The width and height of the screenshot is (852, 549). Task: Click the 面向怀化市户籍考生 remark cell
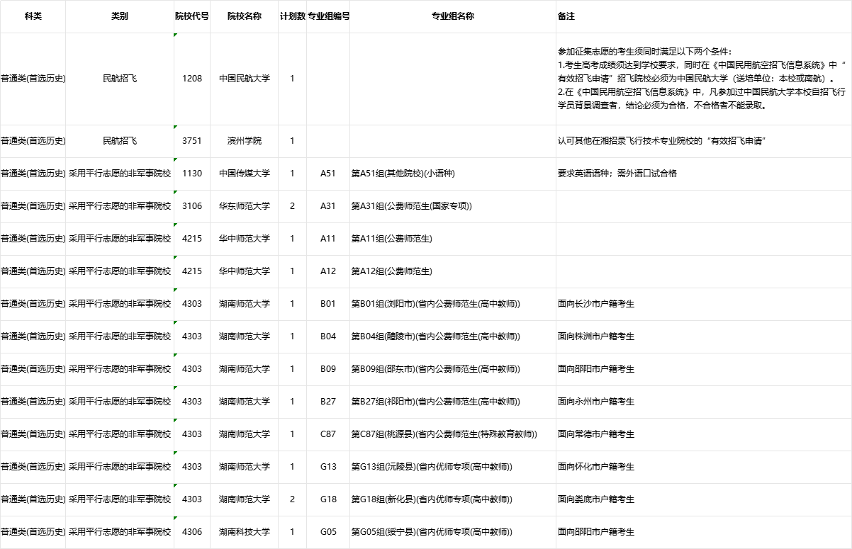click(595, 467)
